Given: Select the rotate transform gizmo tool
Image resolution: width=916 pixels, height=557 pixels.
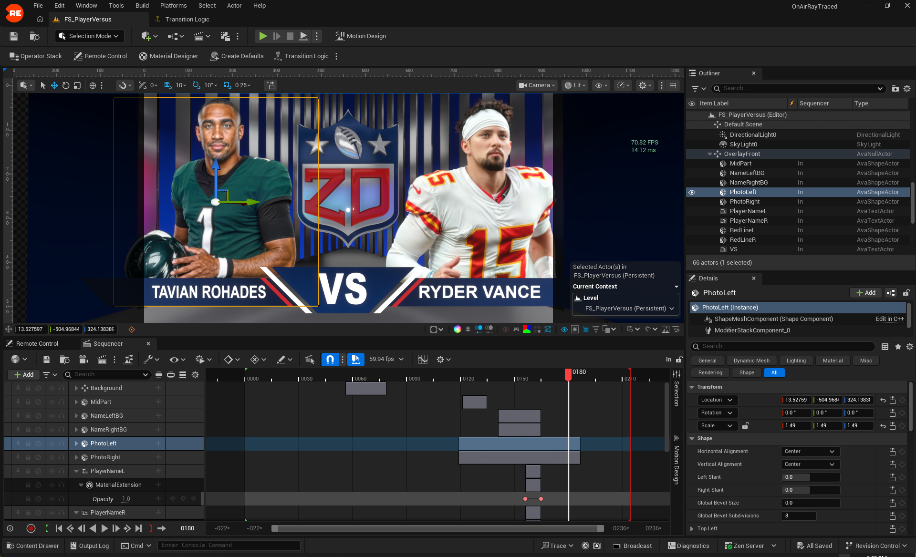Looking at the screenshot, I should point(66,85).
